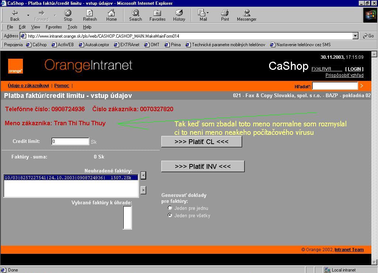Show browsing History icon
This screenshot has height=273, width=378.
coord(179,15)
